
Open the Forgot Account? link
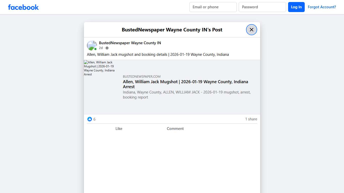[322, 7]
